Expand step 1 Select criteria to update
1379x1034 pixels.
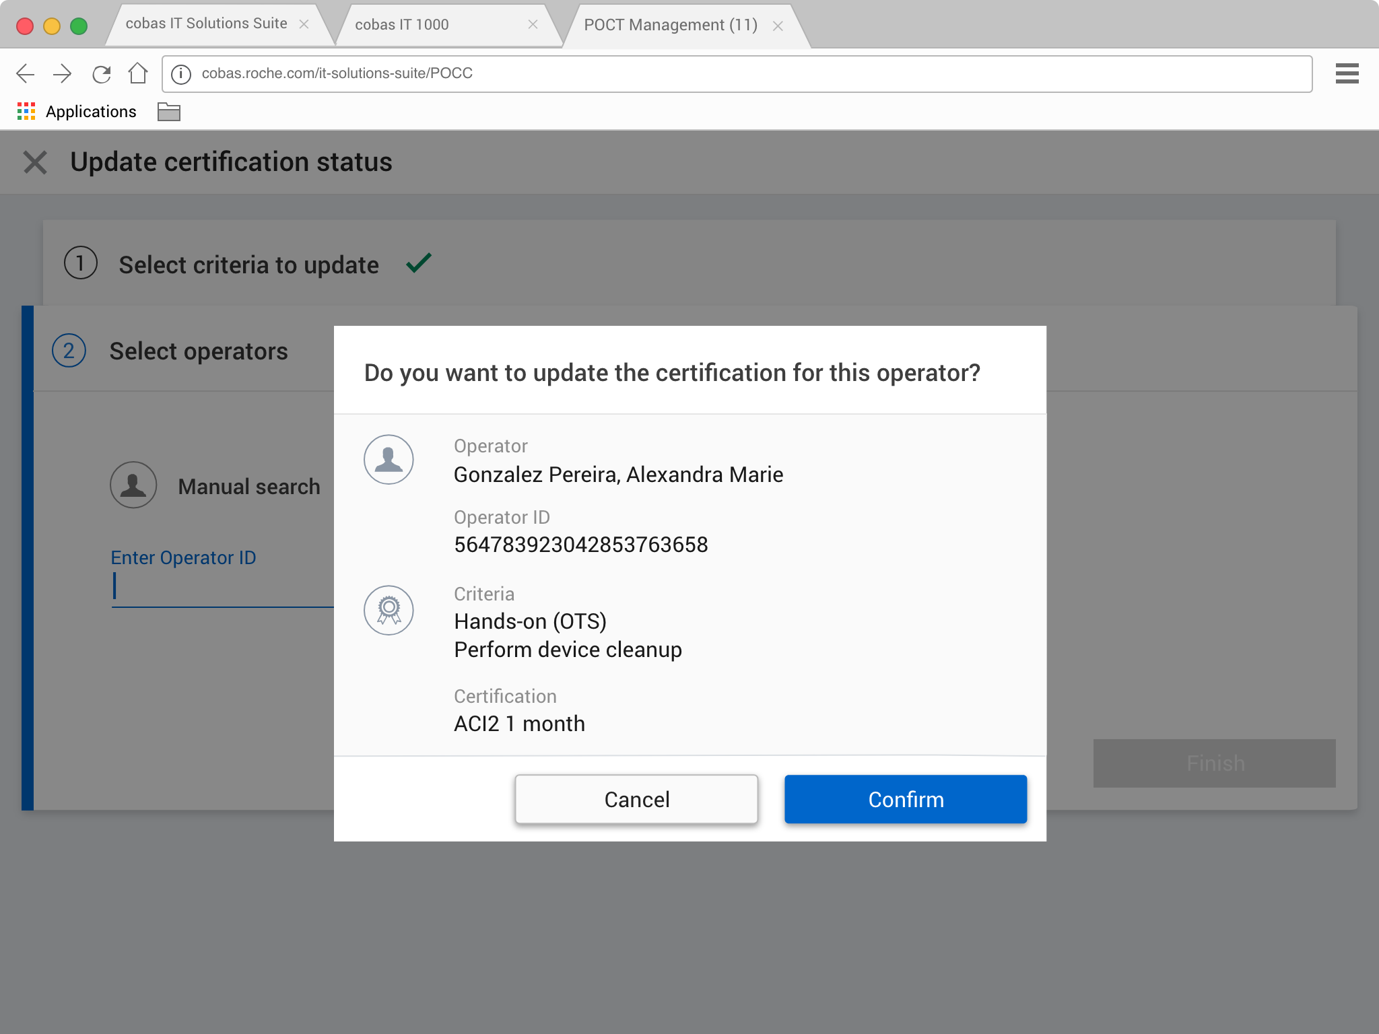click(x=248, y=265)
